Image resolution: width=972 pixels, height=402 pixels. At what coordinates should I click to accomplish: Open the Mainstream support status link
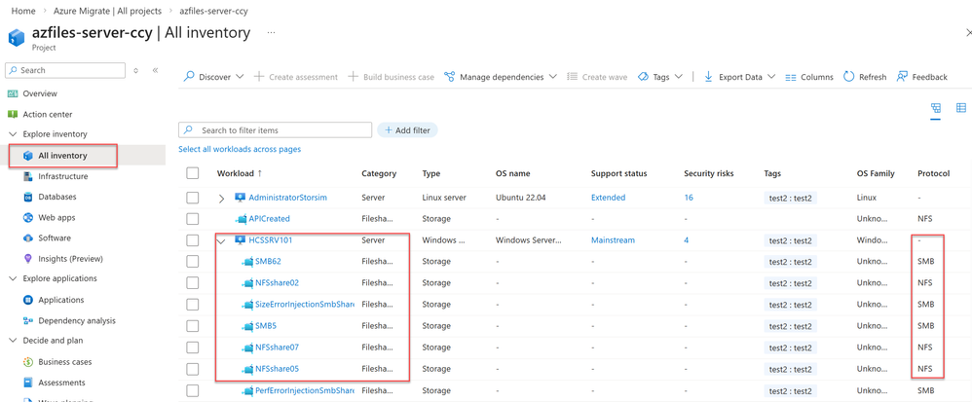pos(613,239)
